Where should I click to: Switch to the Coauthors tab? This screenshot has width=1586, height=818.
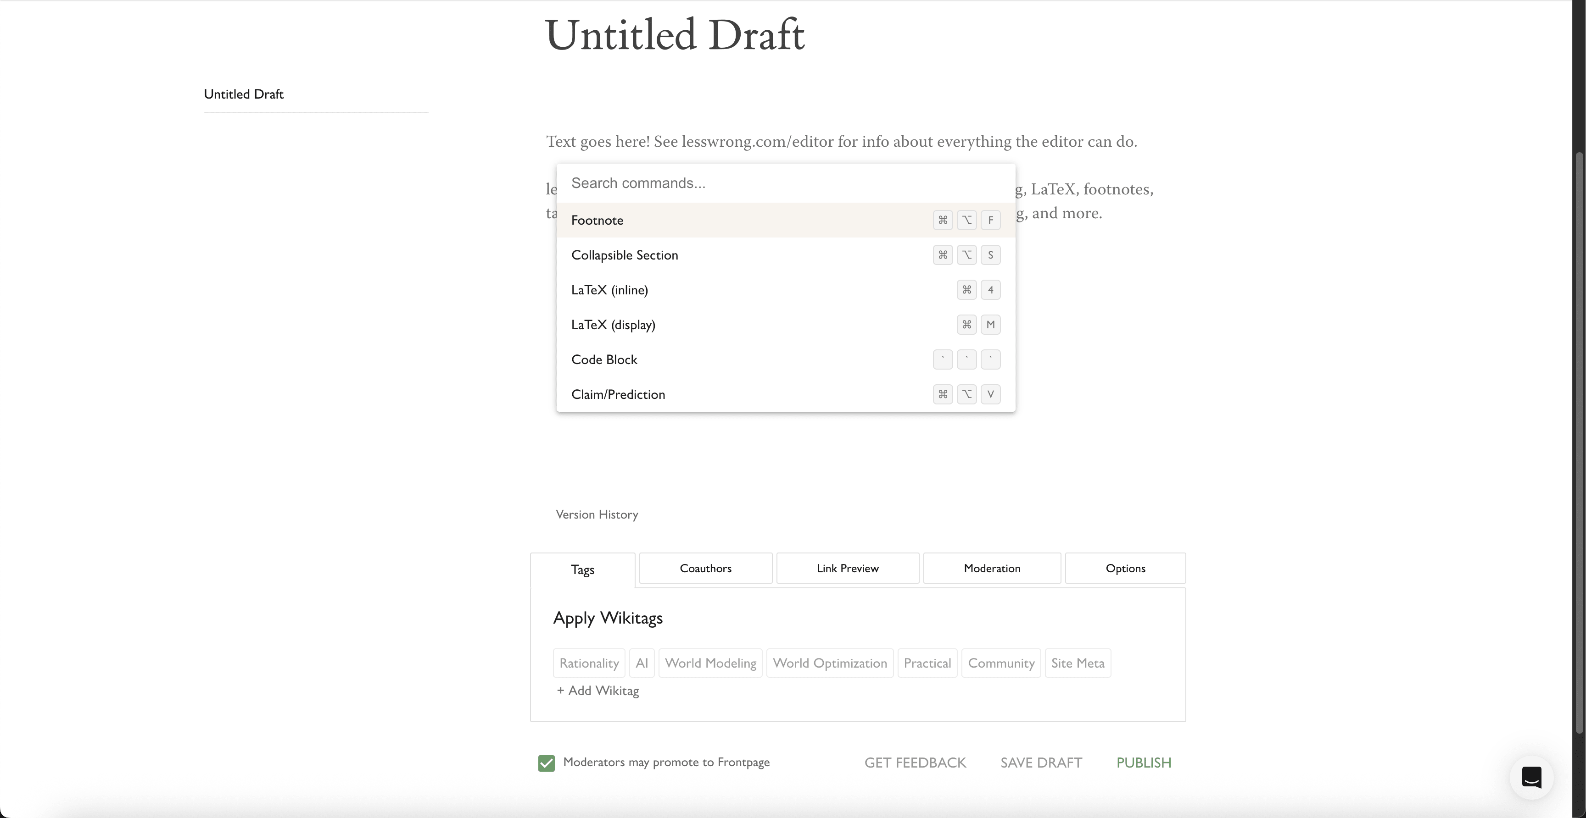[x=705, y=568]
